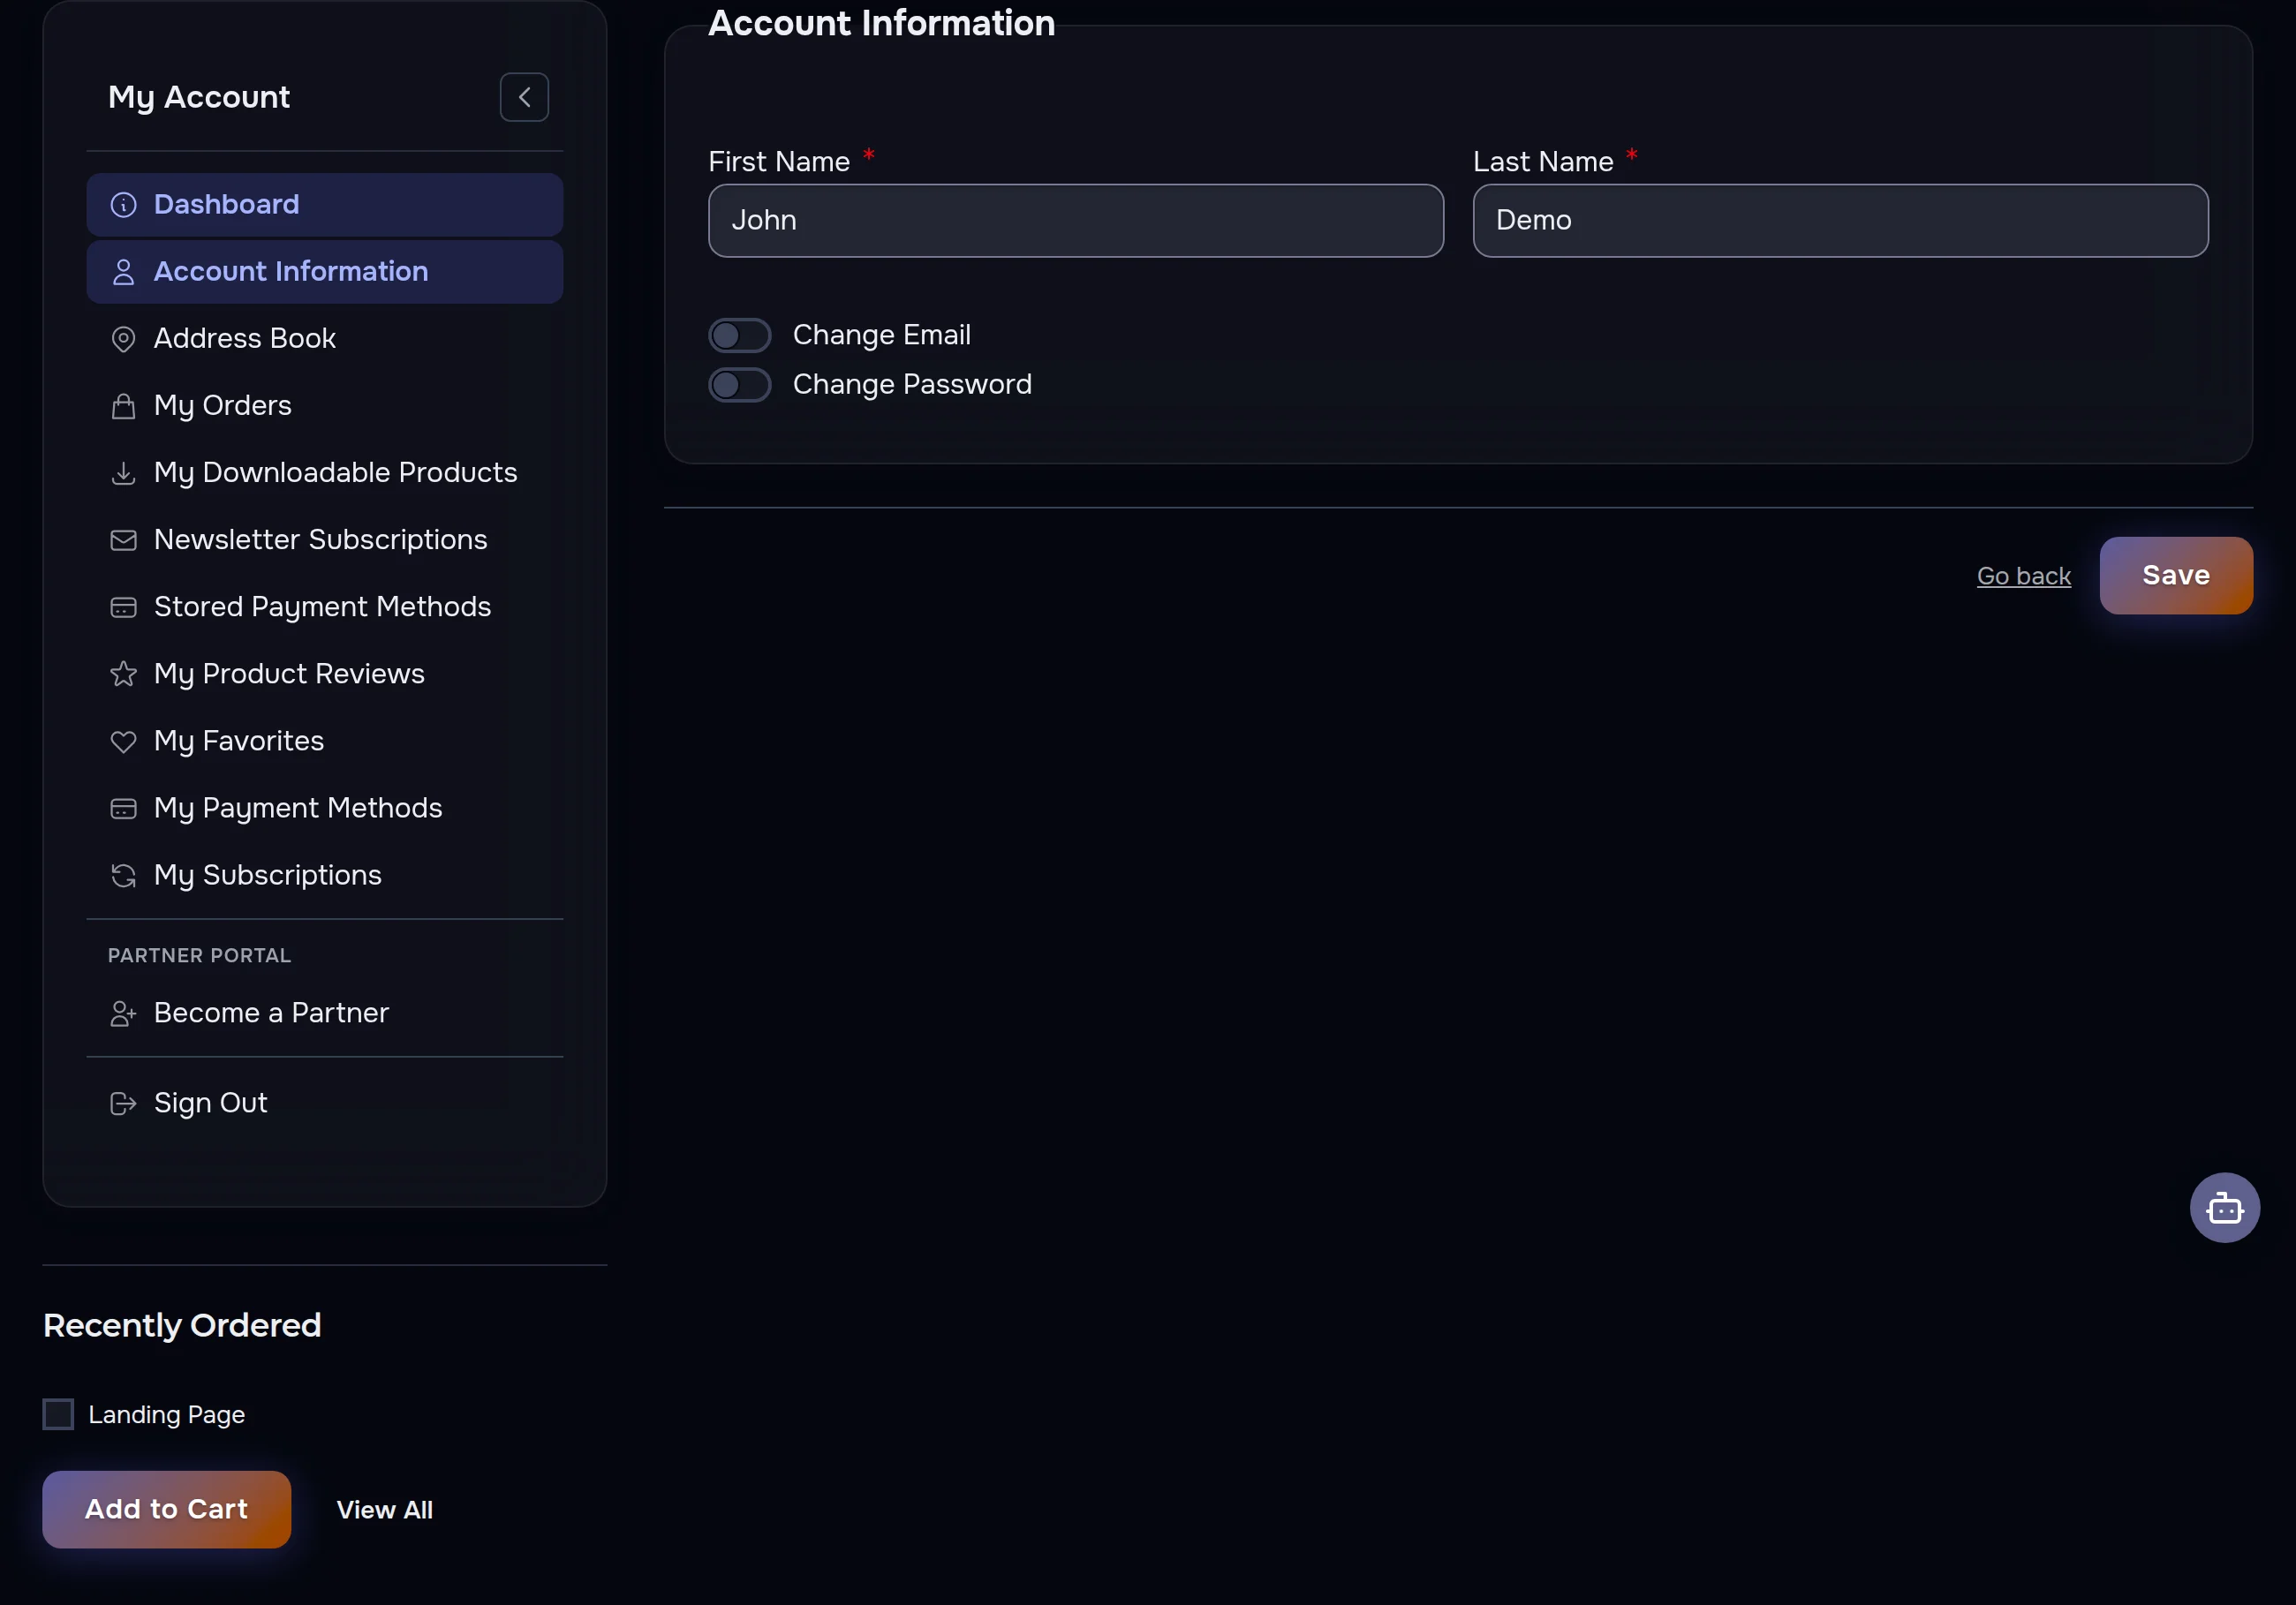Focus the Last Name field
The height and width of the screenshot is (1605, 2296).
click(1840, 220)
